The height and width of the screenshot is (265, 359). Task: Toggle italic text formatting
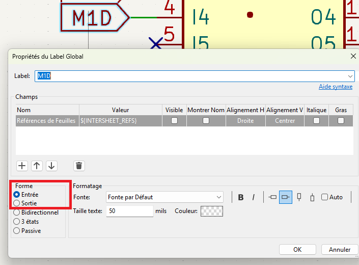tap(253, 197)
